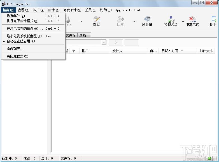Maximize the POP Peeper window
This screenshot has height=162, width=219.
[x=202, y=3]
